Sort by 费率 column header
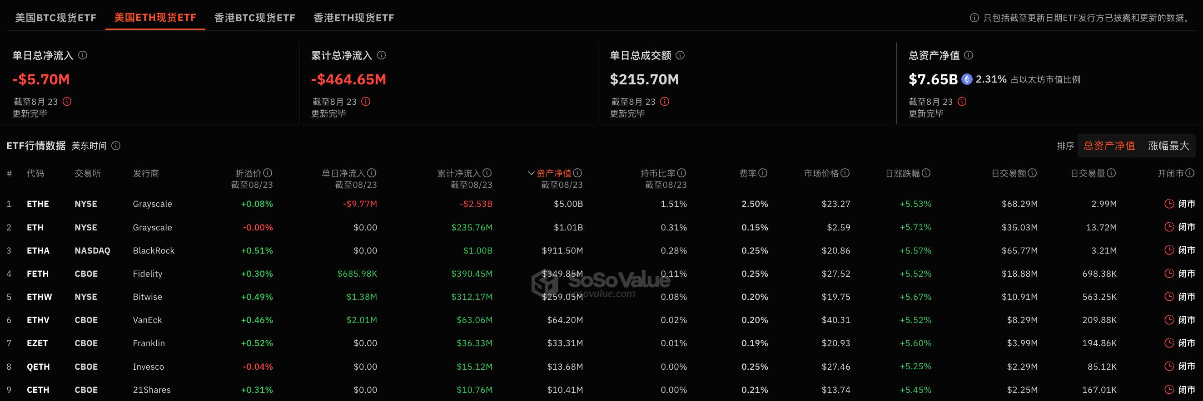 pos(748,173)
